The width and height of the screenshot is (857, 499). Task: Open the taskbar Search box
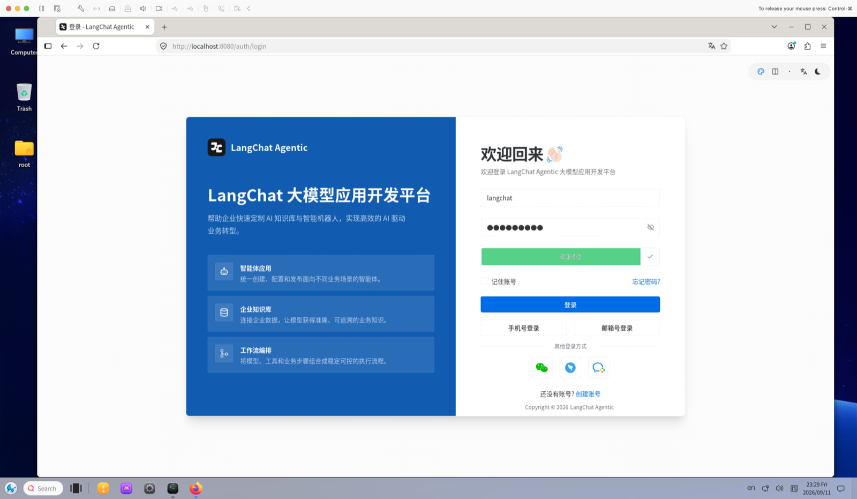pos(43,488)
